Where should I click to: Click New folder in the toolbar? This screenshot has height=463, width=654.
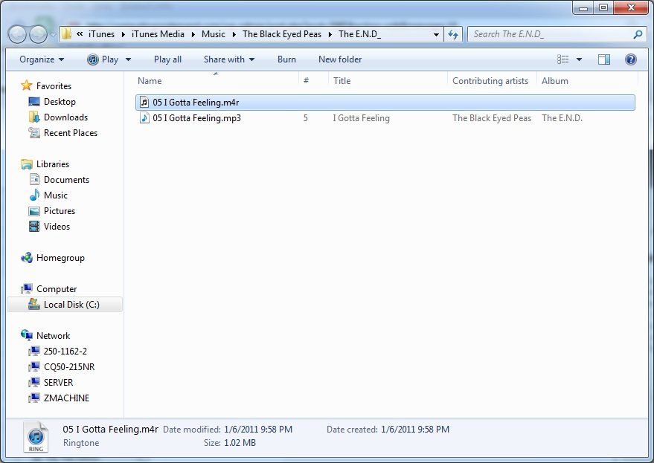[x=340, y=59]
